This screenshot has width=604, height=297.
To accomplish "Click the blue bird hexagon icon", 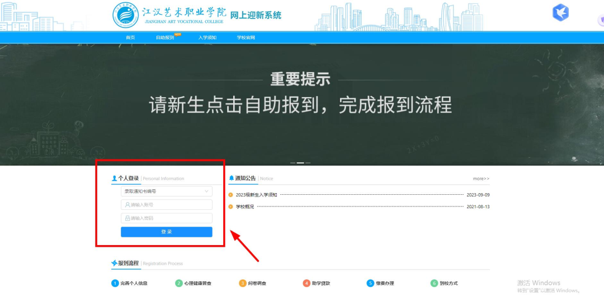I will pyautogui.click(x=560, y=12).
